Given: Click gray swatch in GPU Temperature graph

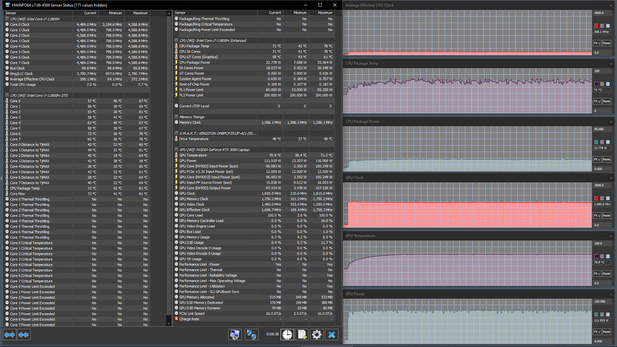Looking at the screenshot, I should [602, 257].
